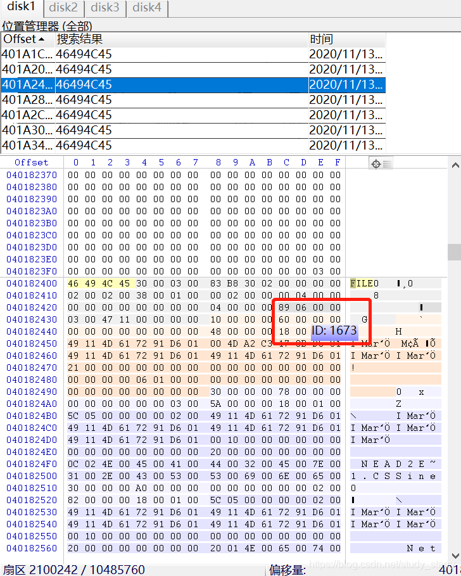Viewport: 461px width, 576px height.
Task: Open the disk3 tab
Action: 105,8
